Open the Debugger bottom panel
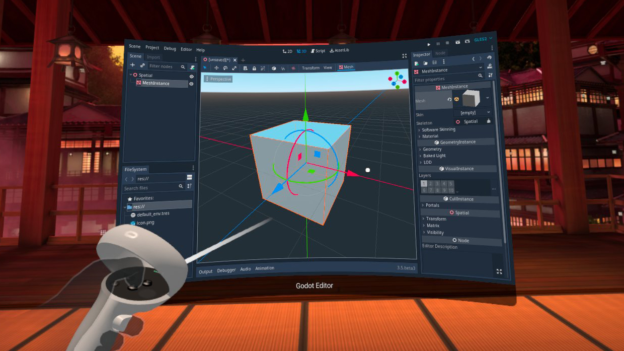624x351 pixels. pos(226,270)
